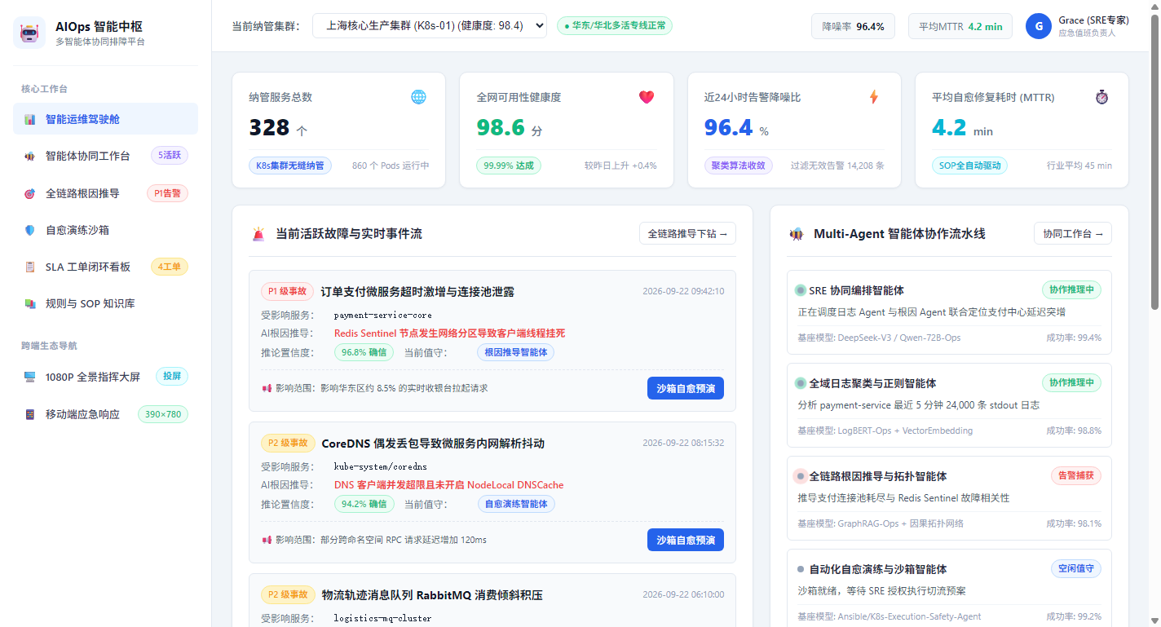Viewport: 1161px width, 627px height.
Task: Click the globe icon on 纳管服务总数 card
Action: point(418,97)
